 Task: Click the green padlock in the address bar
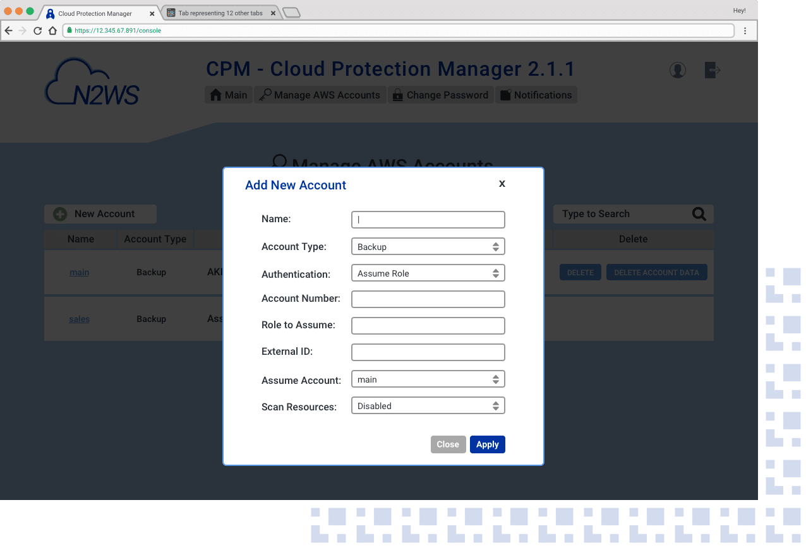tap(69, 30)
